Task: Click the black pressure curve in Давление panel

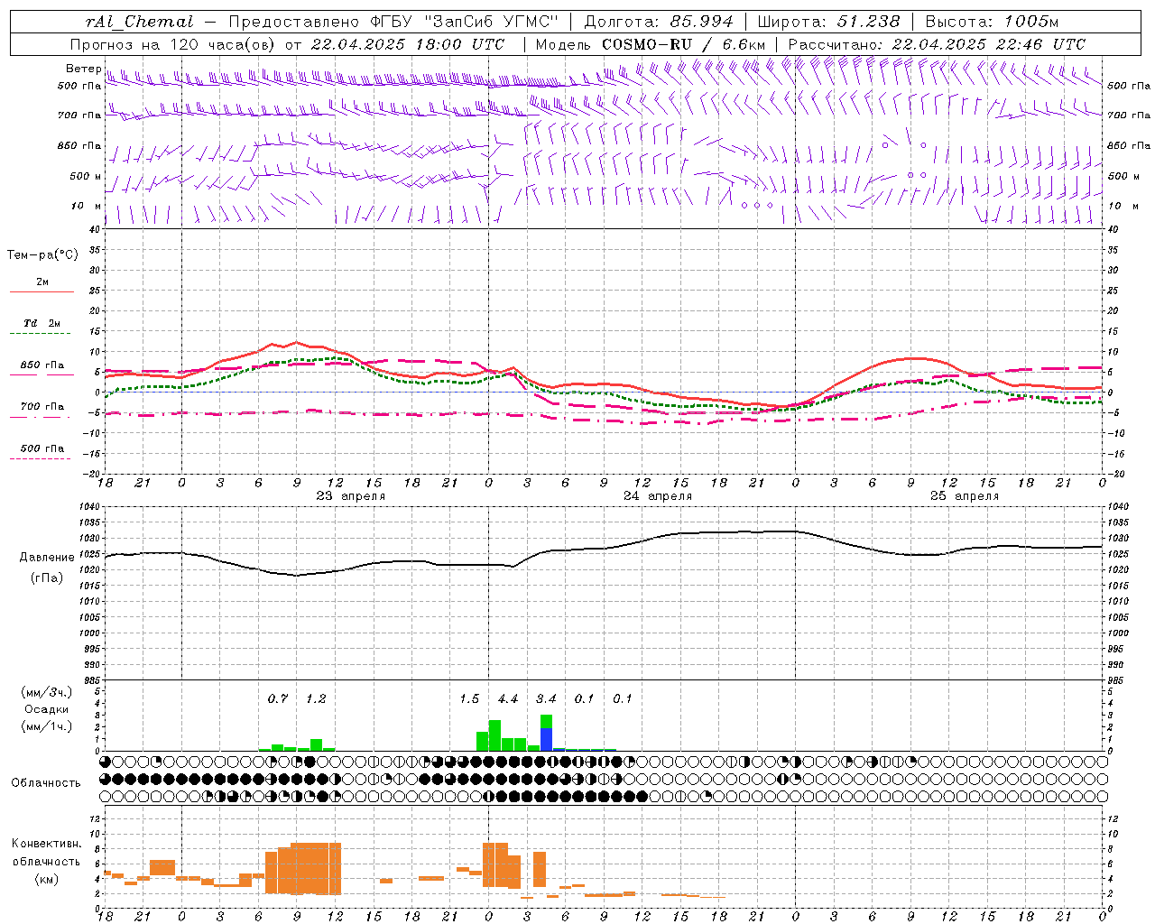Action: point(605,549)
